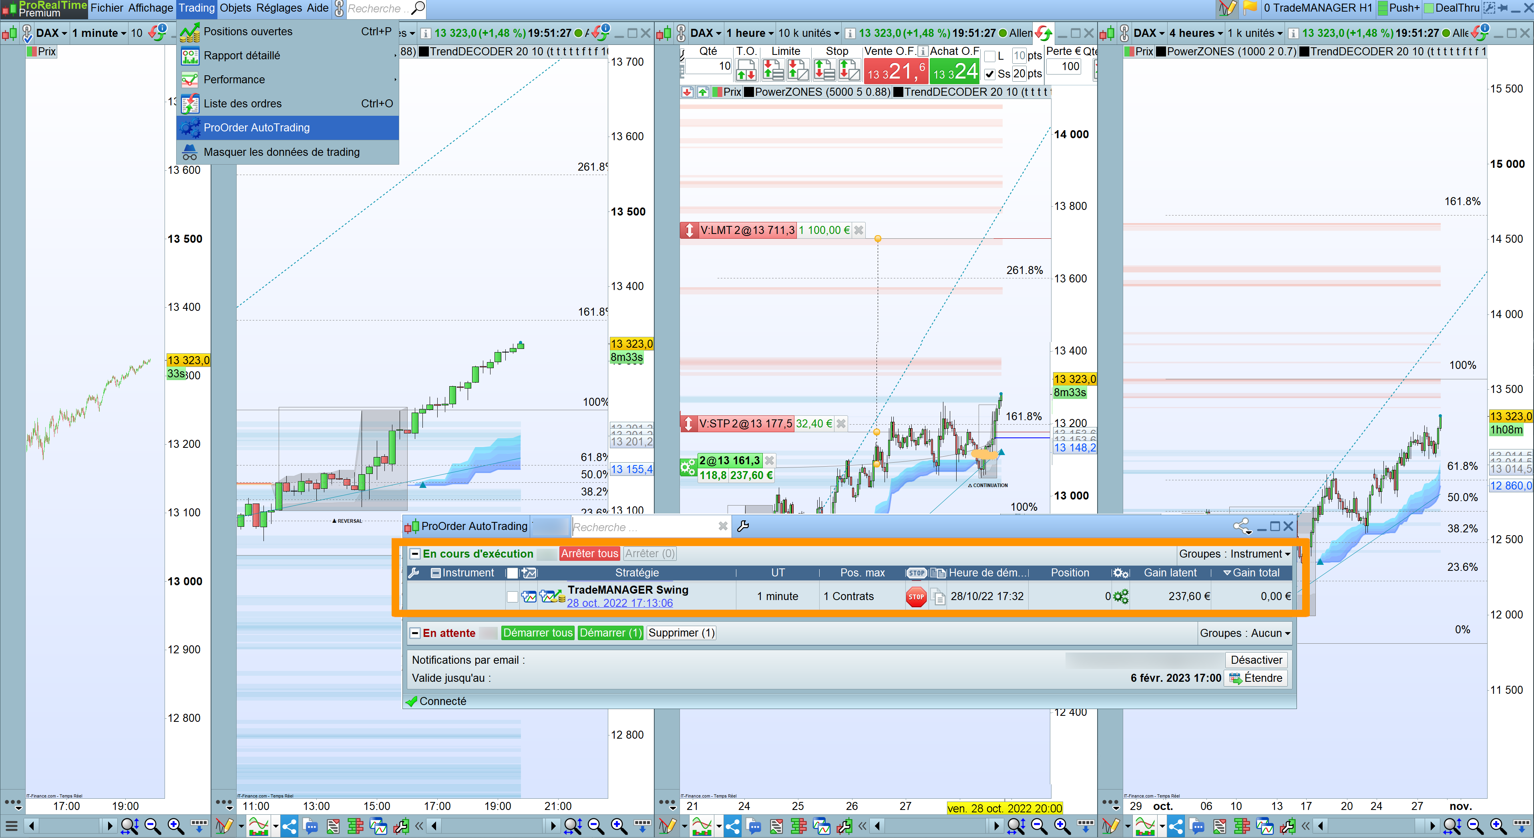The width and height of the screenshot is (1534, 838).
Task: Click the Supprimer (1) button
Action: point(681,633)
